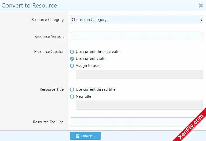Click the save icon on Convert button
This screenshot has width=206, height=141.
click(78, 136)
